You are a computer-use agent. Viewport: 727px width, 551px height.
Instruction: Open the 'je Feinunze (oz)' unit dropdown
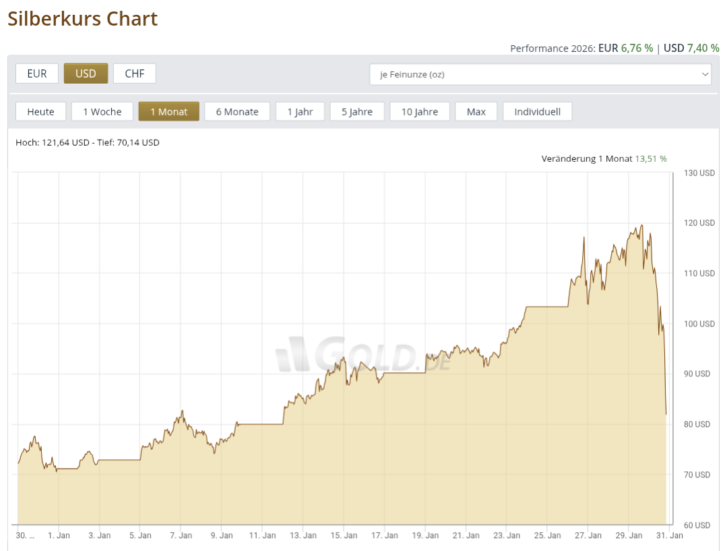pyautogui.click(x=539, y=74)
